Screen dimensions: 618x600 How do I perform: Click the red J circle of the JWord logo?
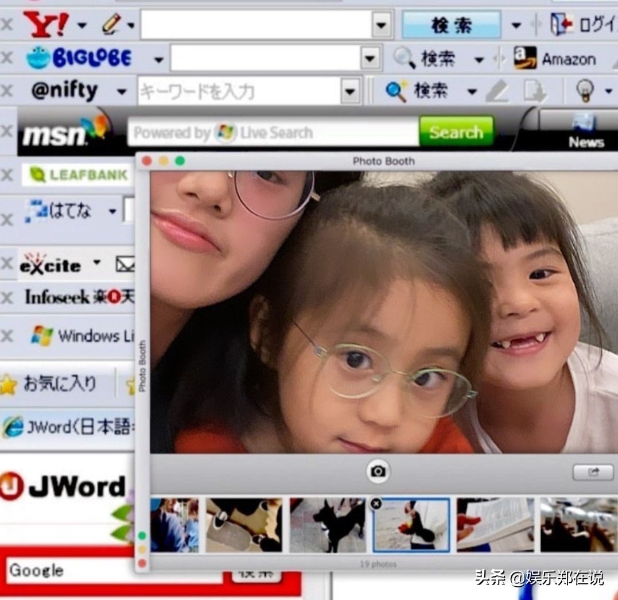click(11, 486)
